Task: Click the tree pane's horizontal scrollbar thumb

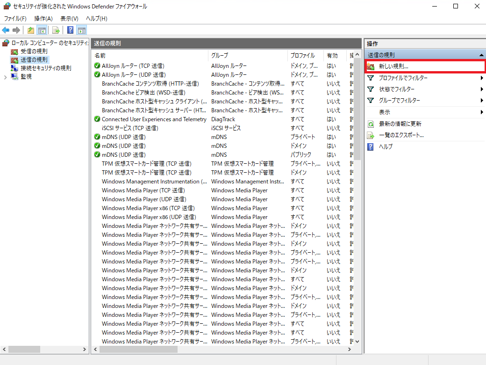Action: point(24,350)
